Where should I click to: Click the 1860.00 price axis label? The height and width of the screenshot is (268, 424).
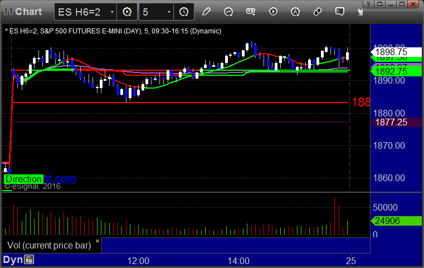(389, 178)
